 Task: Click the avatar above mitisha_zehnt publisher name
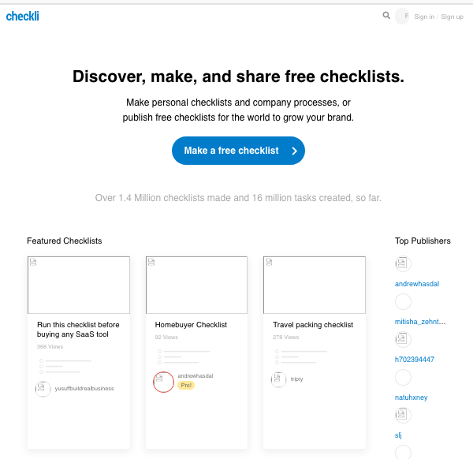(403, 301)
